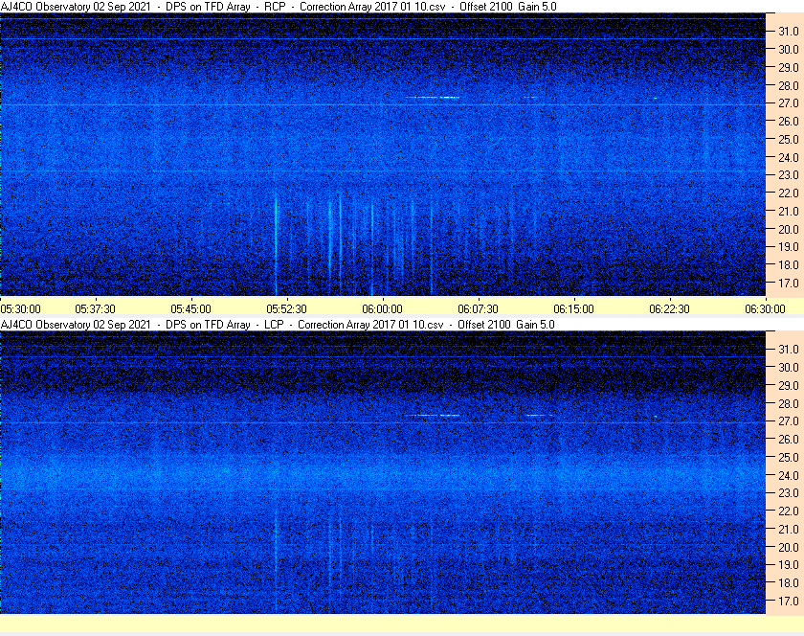Click the colored narrowband signal near 06:12 in LCP

point(539,415)
